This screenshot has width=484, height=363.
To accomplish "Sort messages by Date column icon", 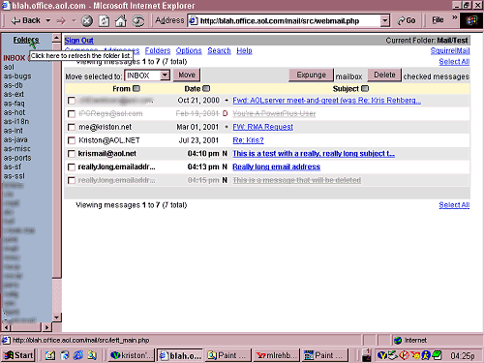I will click(206, 88).
